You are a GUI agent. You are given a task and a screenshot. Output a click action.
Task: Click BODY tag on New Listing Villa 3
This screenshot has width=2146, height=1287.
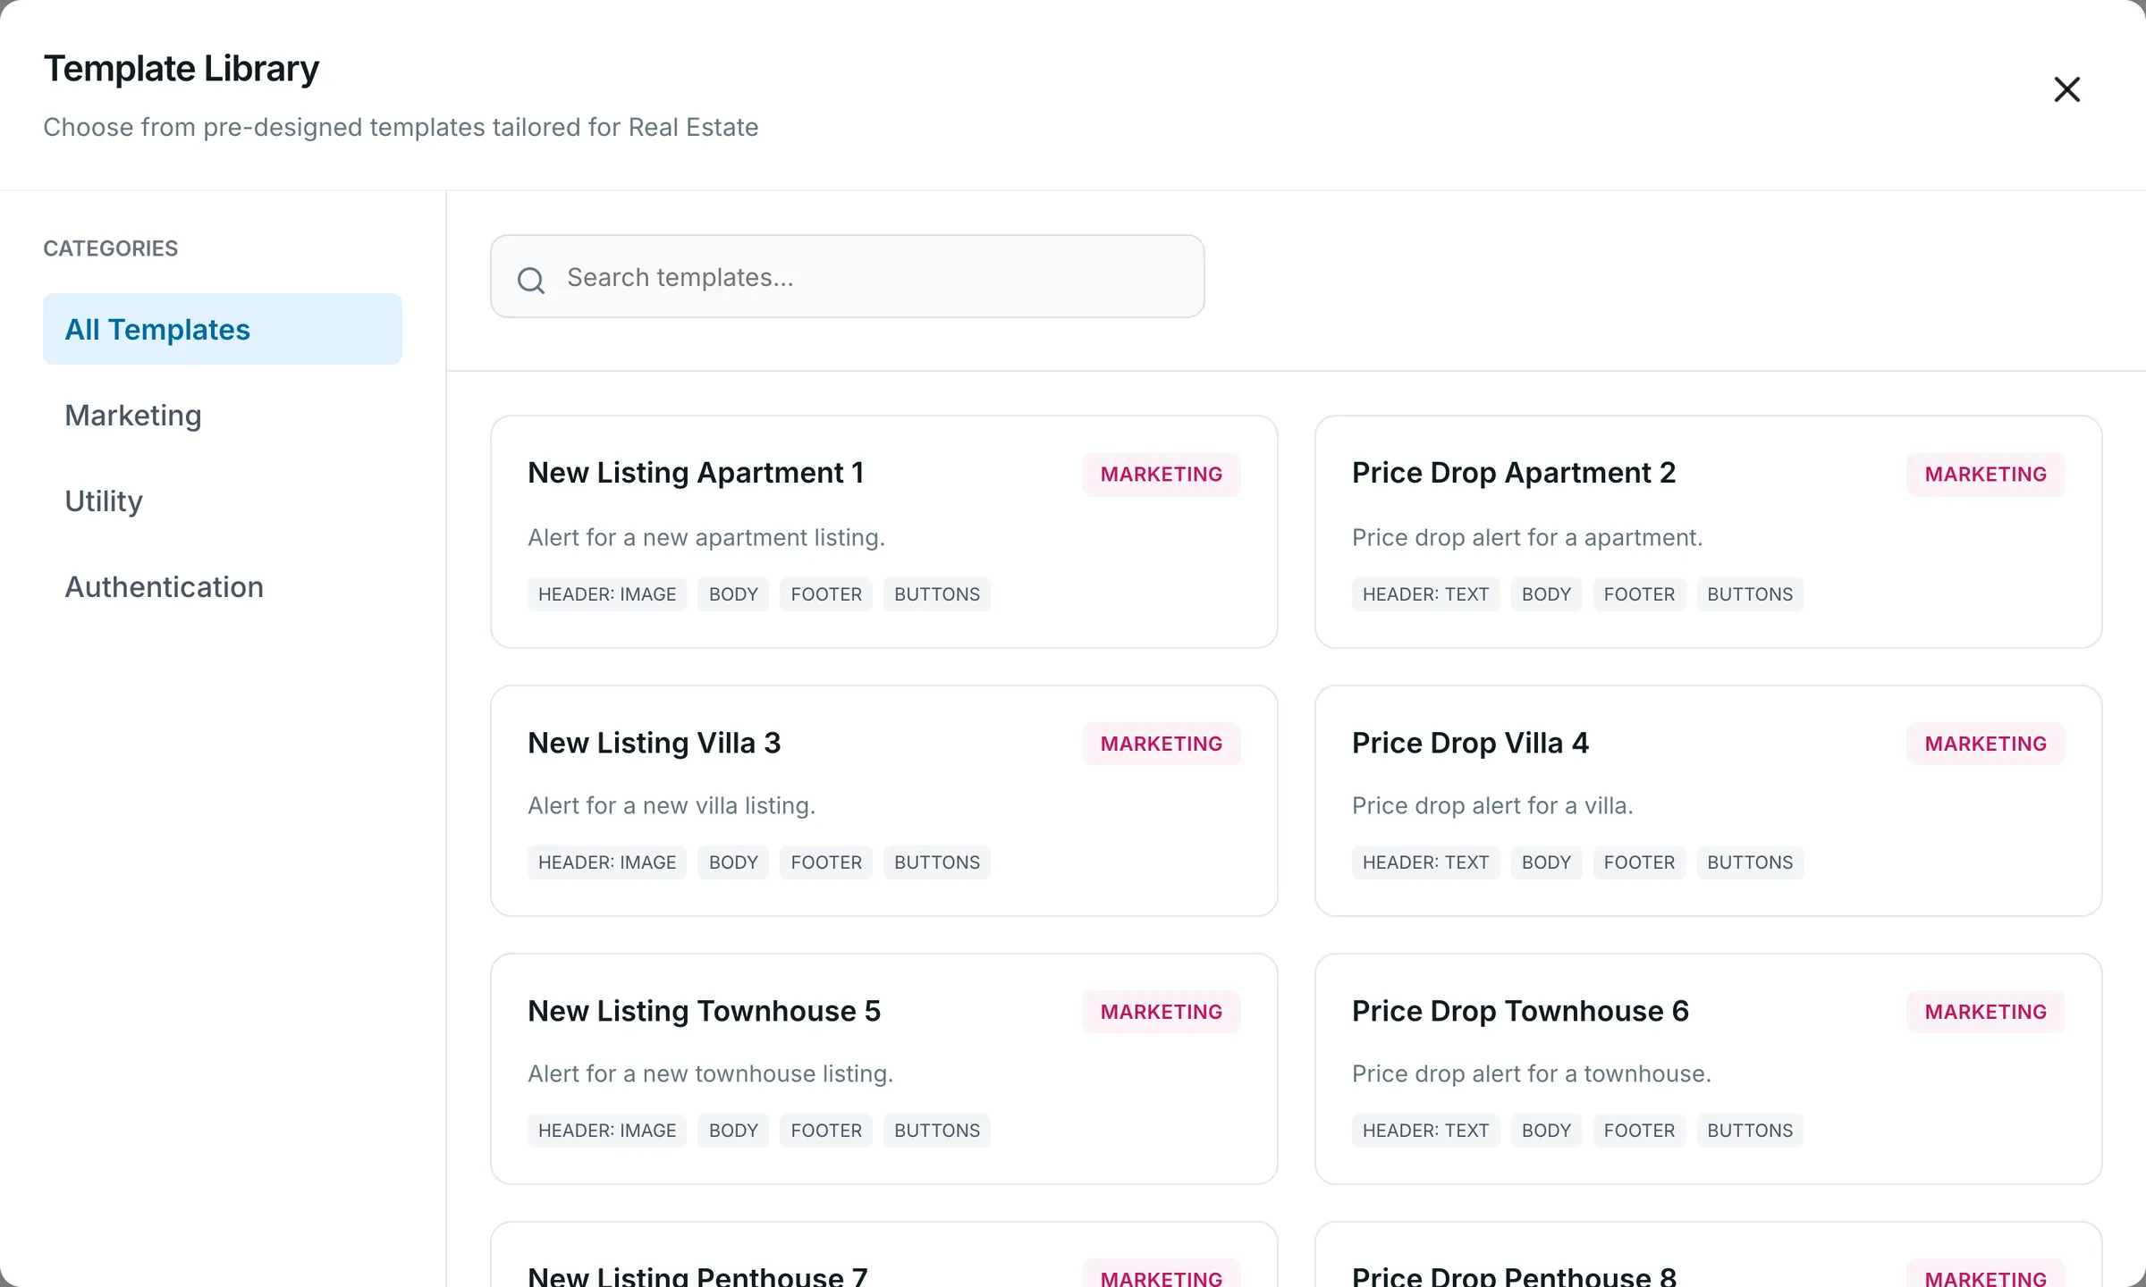point(733,862)
